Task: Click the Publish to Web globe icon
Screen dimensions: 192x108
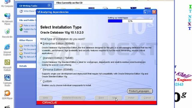Action: (21, 29)
